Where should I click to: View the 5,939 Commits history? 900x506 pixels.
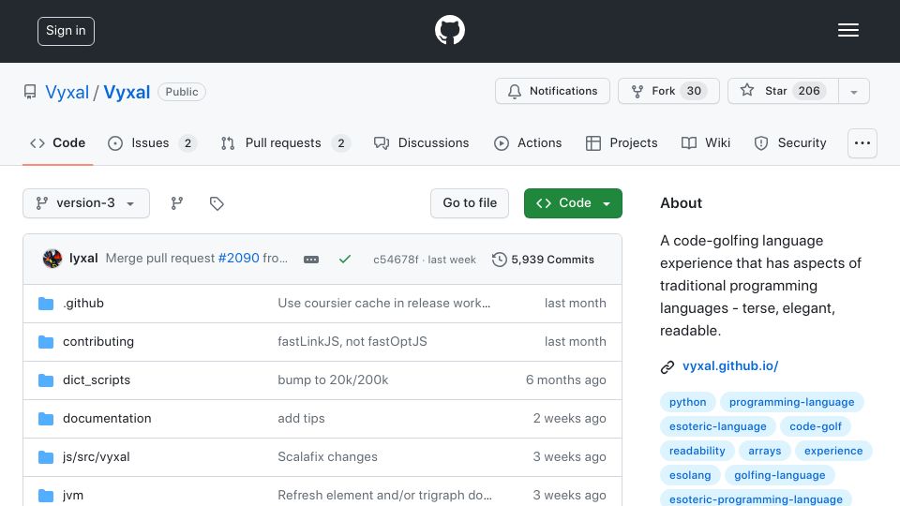(543, 260)
